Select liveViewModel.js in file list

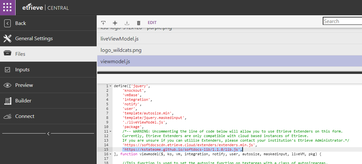pyautogui.click(x=229, y=39)
